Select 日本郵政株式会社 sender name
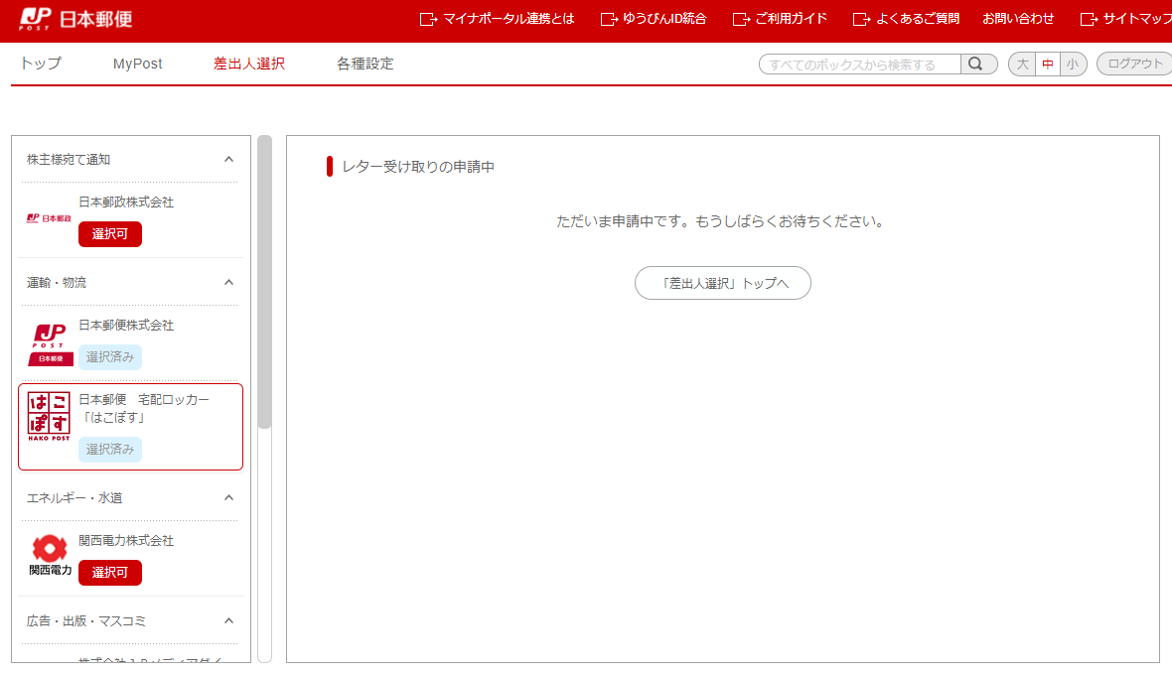1172x676 pixels. [x=126, y=203]
